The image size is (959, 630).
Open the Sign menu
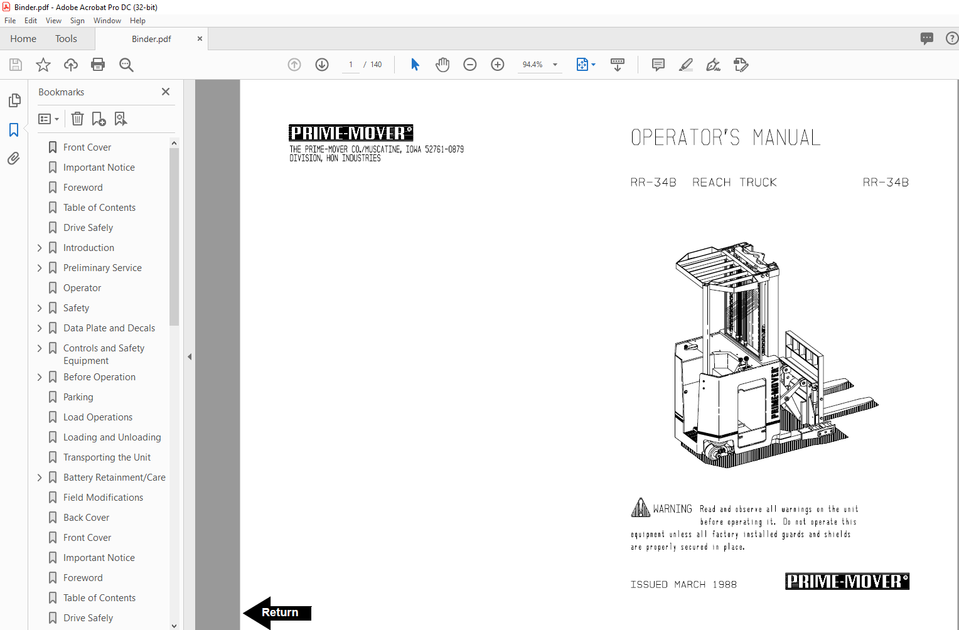77,21
